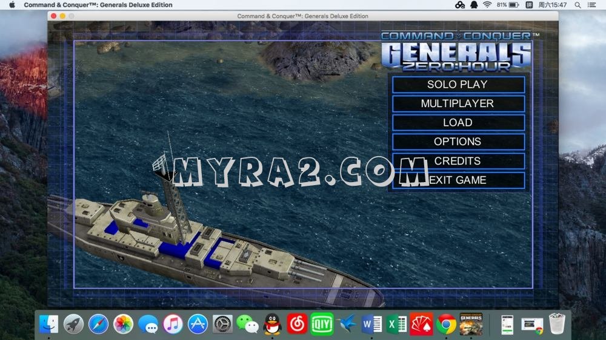The image size is (606, 340).
Task: Open Safari compass icon in Dock
Action: pos(98,324)
